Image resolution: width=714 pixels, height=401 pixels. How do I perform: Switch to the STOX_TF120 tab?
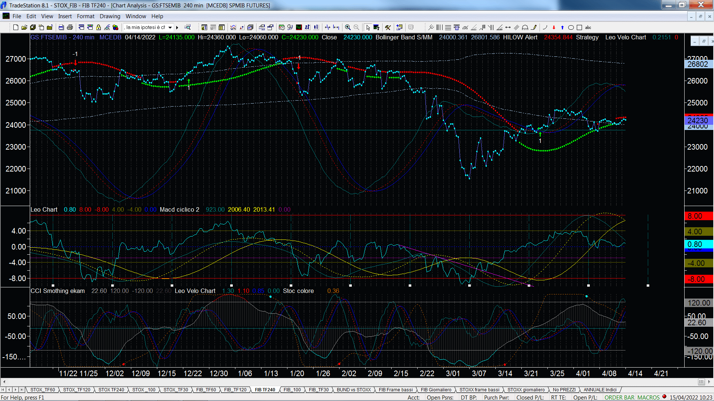[77, 389]
